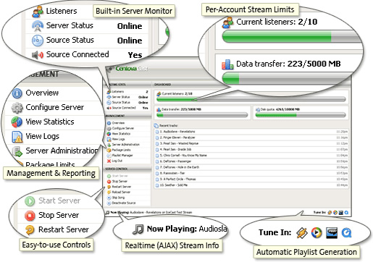Viewport: 373px width, 262px height.
Task: Click the Disk quota progress bar on the dashboard
Action: click(x=301, y=115)
